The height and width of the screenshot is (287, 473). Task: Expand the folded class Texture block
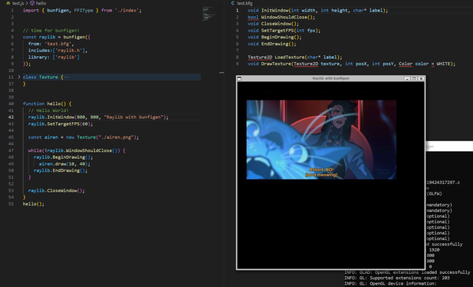[x=19, y=77]
